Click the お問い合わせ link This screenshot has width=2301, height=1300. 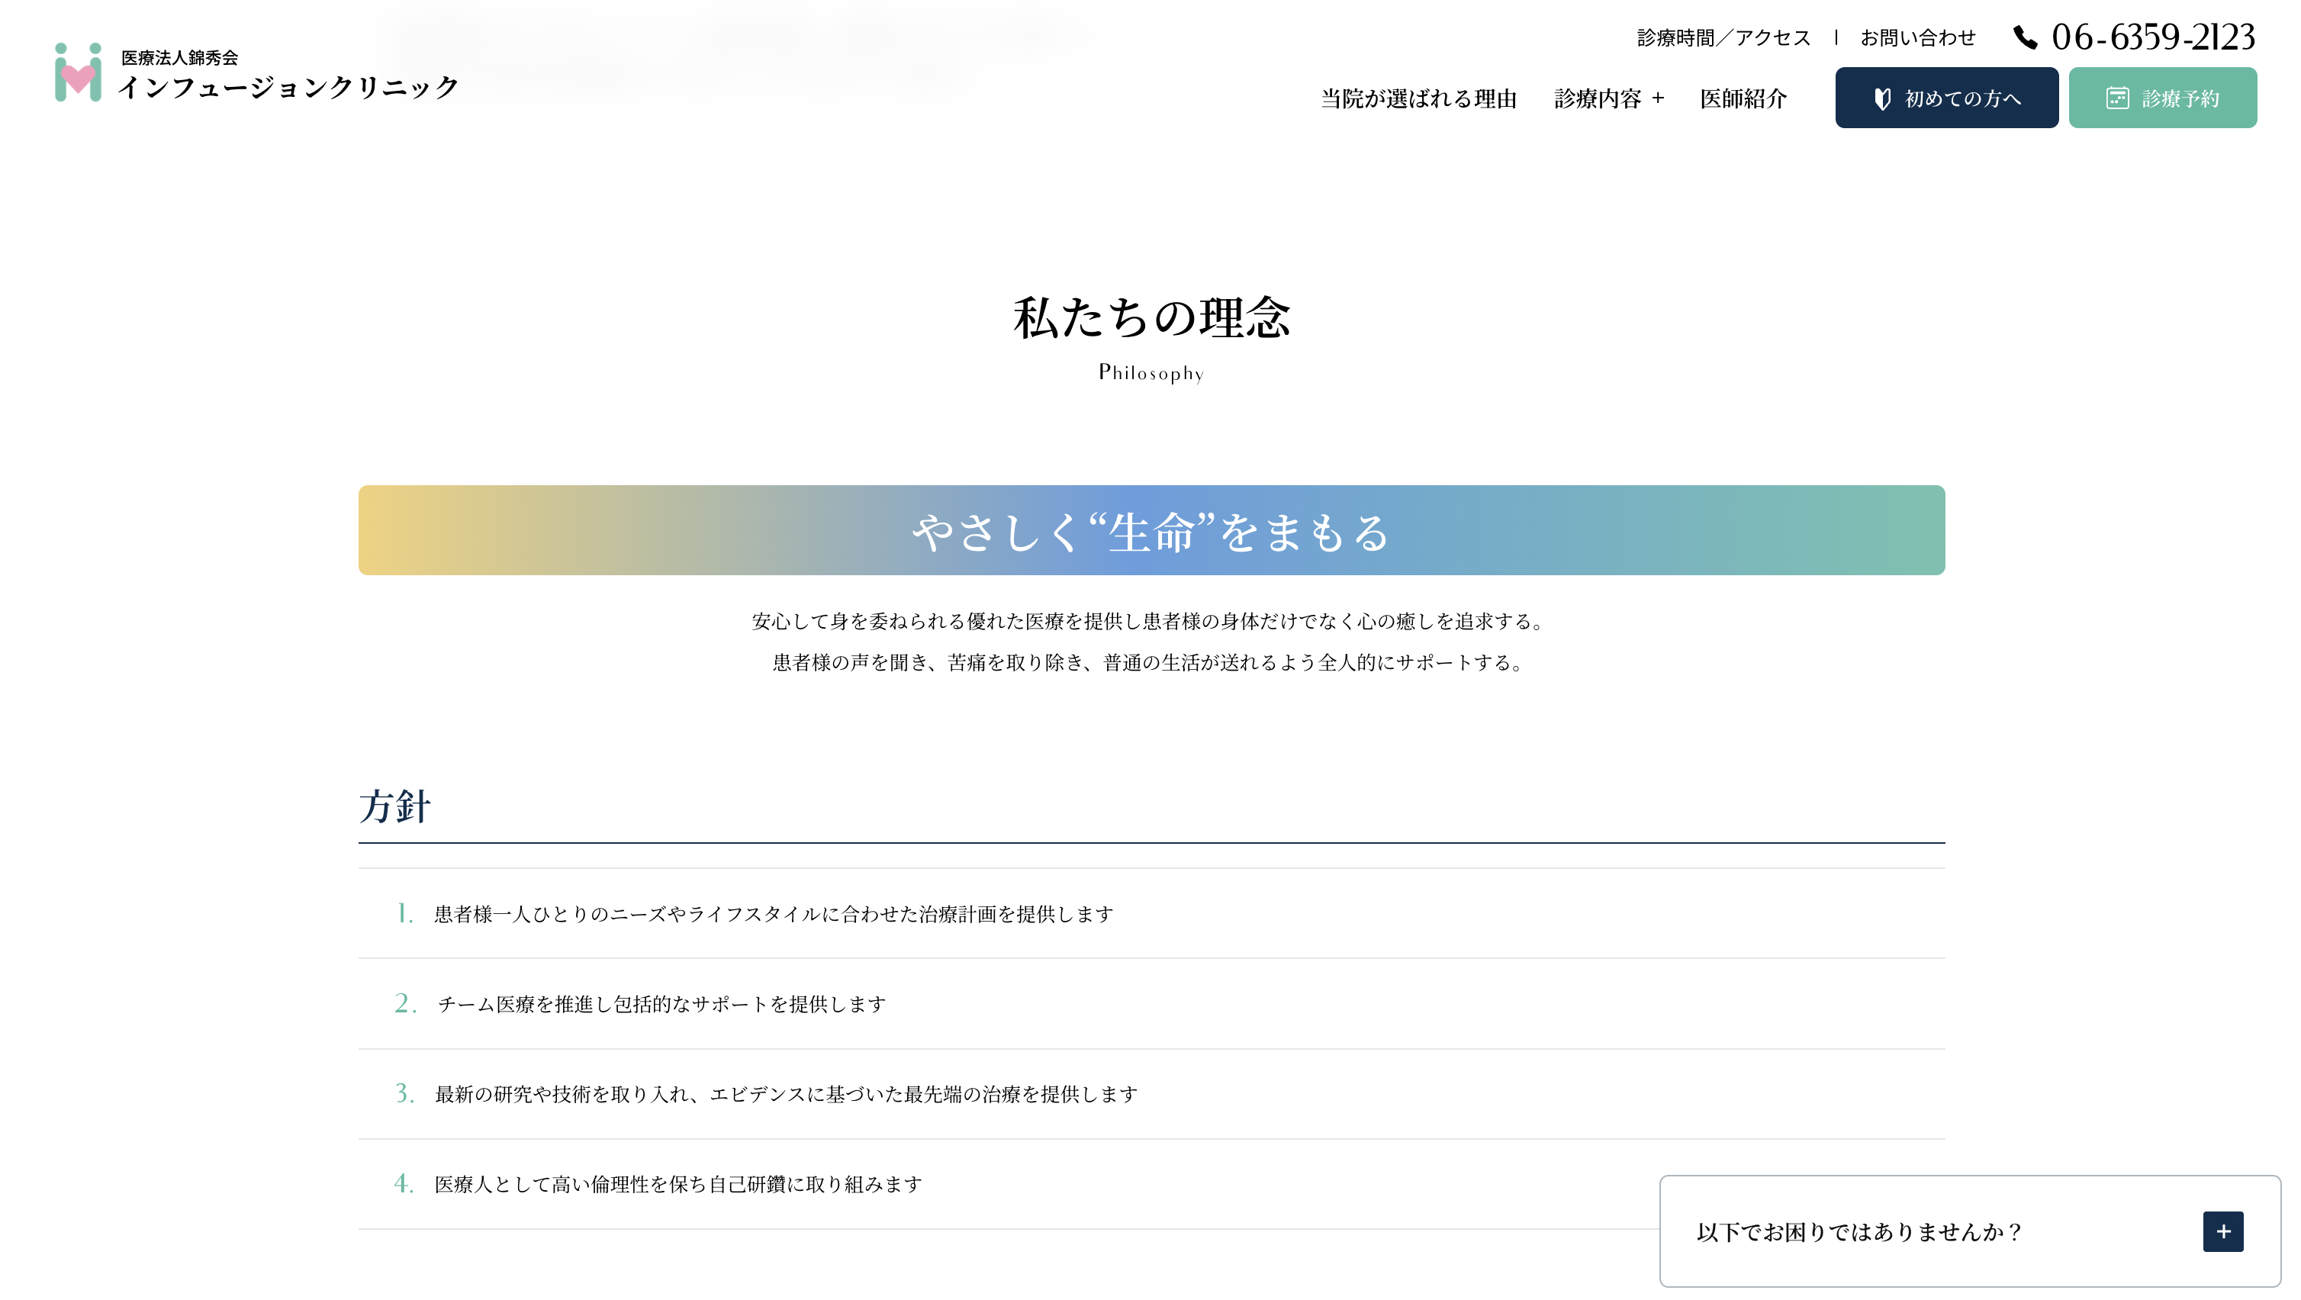coord(1917,37)
